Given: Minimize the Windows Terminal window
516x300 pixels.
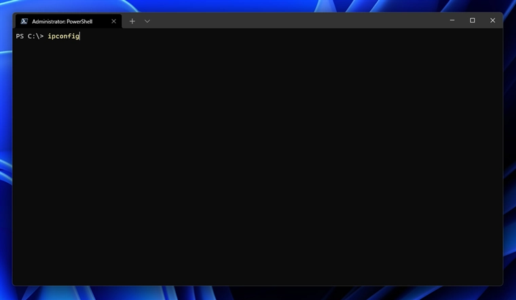Looking at the screenshot, I should [452, 20].
